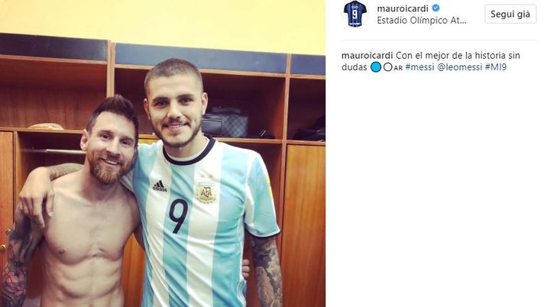
Task: Open the @leomessi mention
Action: coord(459,67)
